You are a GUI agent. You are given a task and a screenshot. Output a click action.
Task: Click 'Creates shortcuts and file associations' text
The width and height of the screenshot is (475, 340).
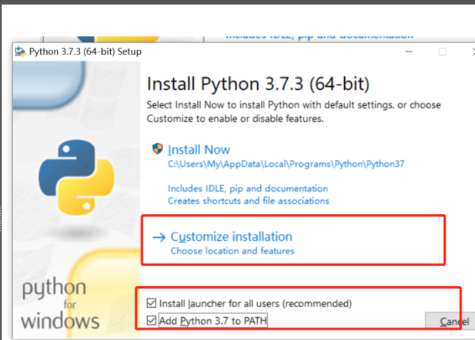click(x=248, y=201)
